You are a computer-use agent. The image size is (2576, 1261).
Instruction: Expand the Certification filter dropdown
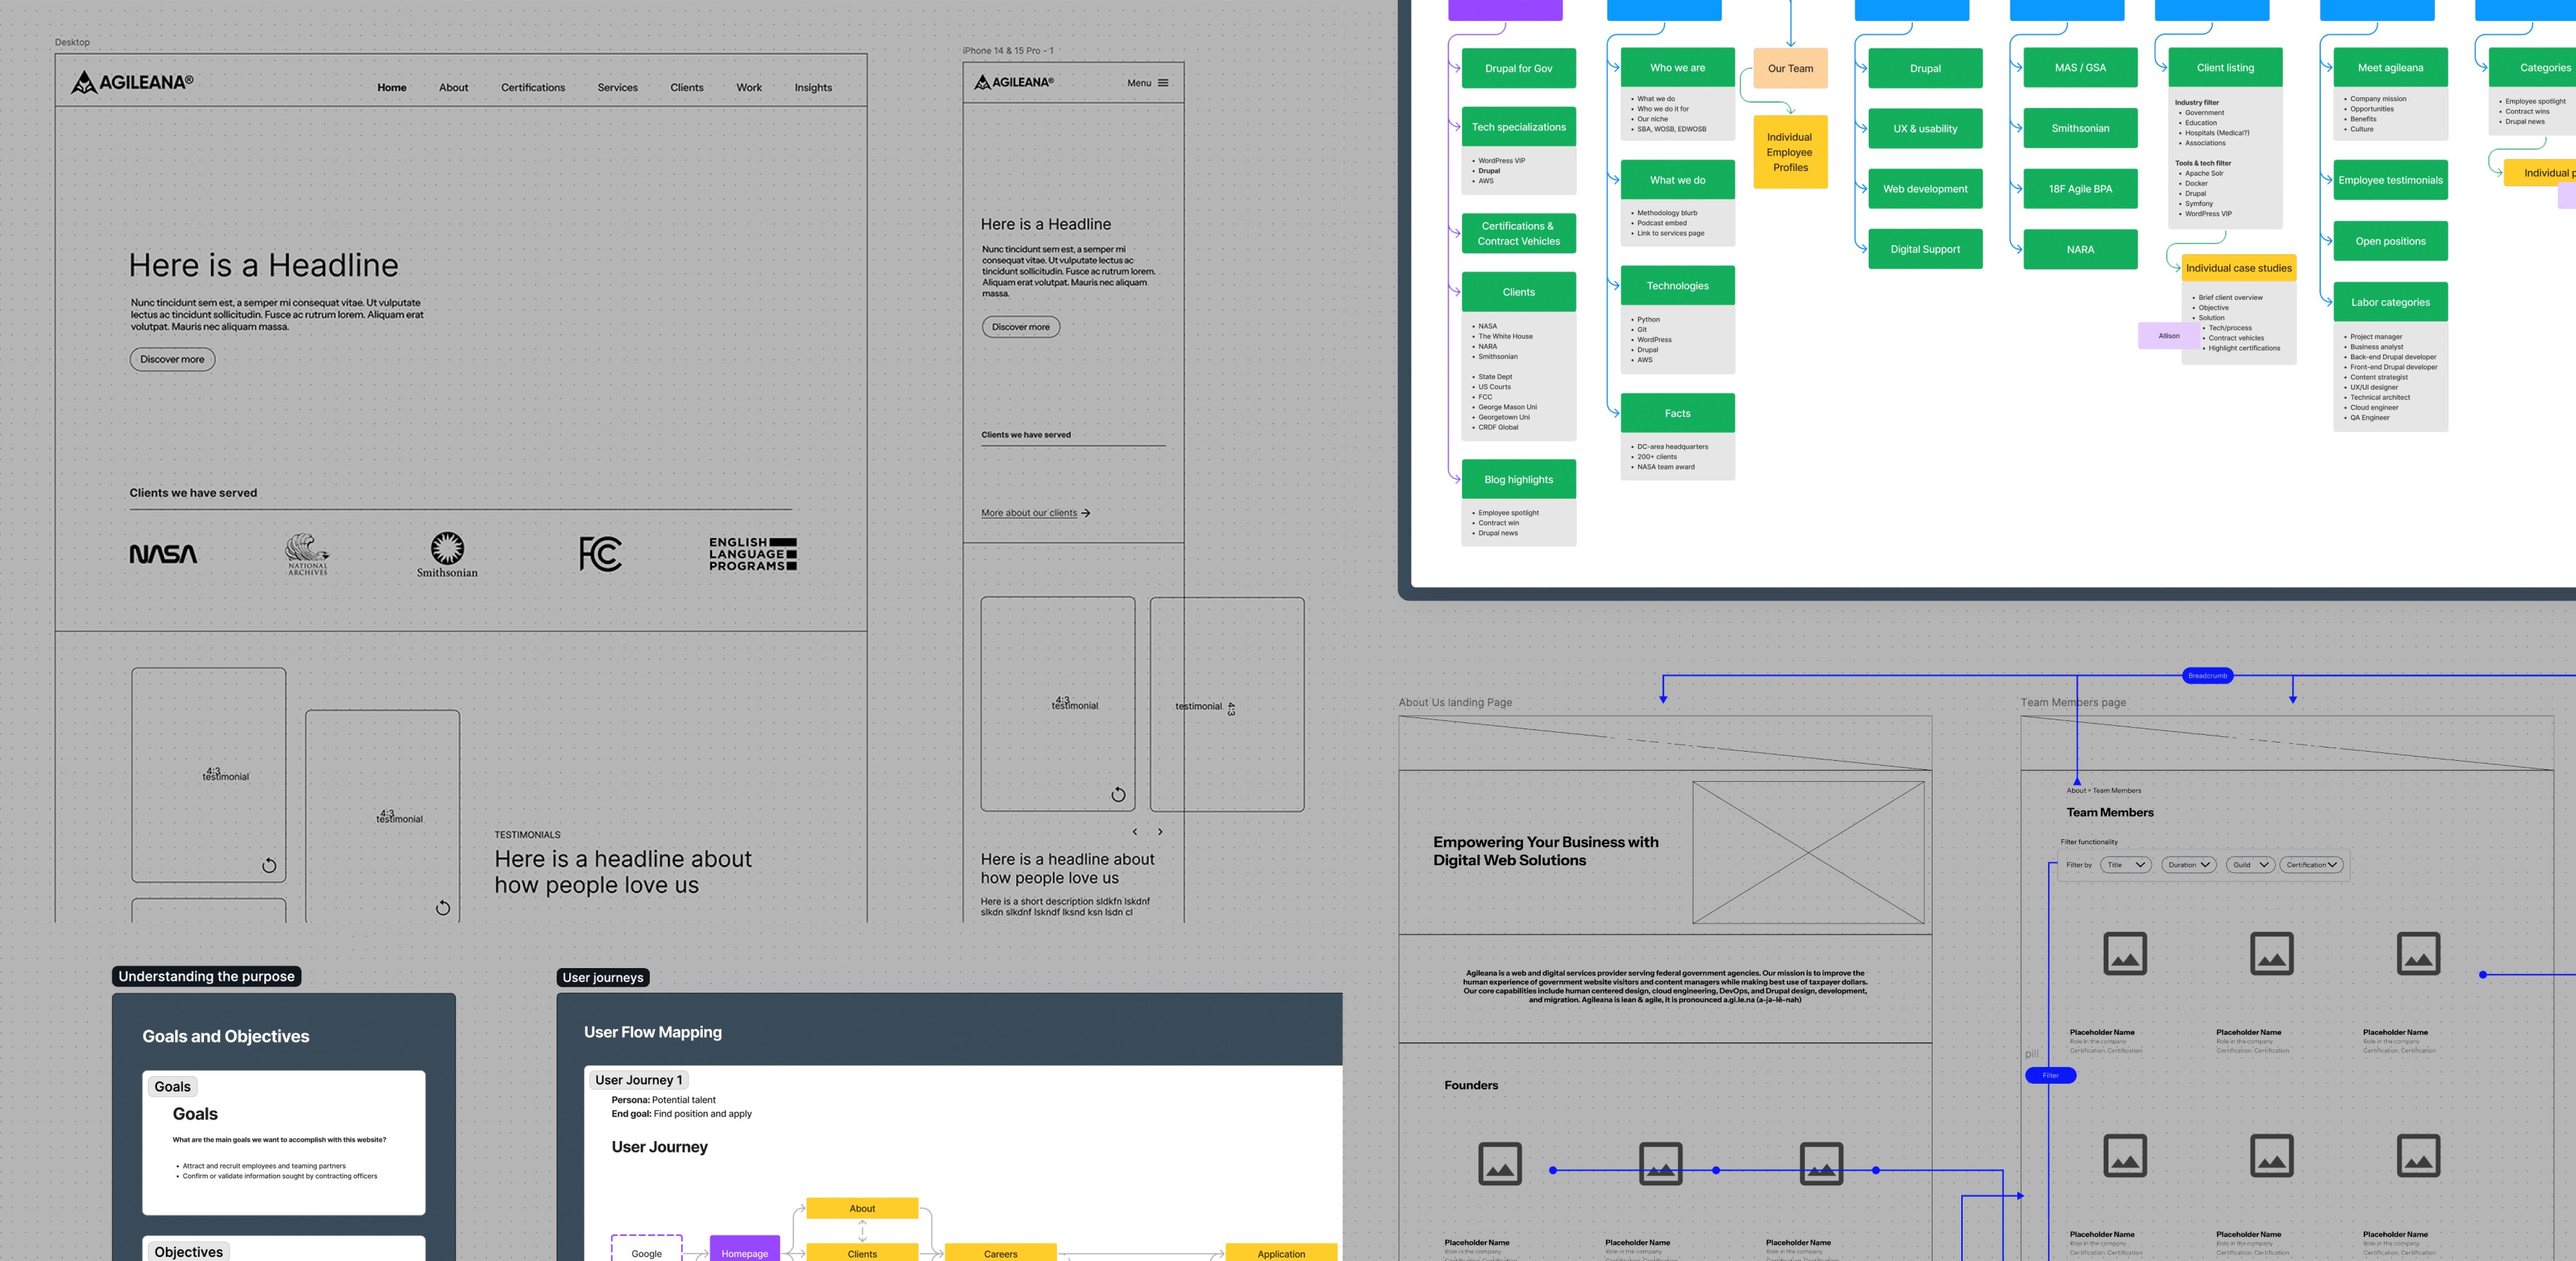pos(2311,865)
